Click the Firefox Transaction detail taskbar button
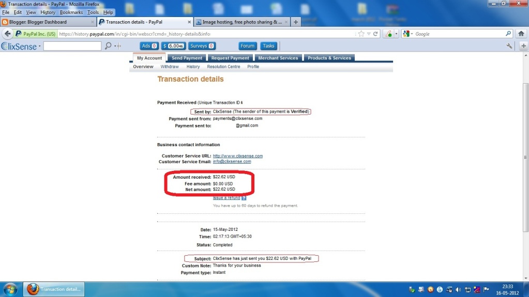Screen dimensions: 529x297 [54, 289]
